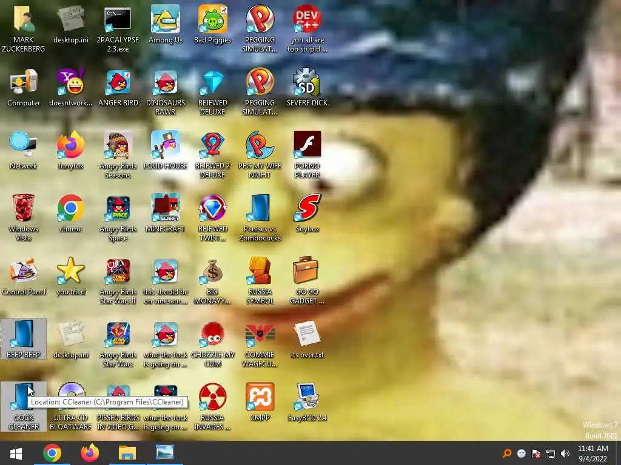Switch to the picture window taskbar button
621x465 pixels.
(x=165, y=453)
